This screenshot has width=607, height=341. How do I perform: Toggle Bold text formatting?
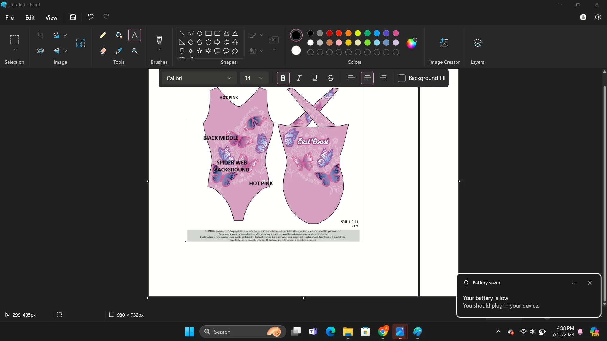pyautogui.click(x=283, y=78)
